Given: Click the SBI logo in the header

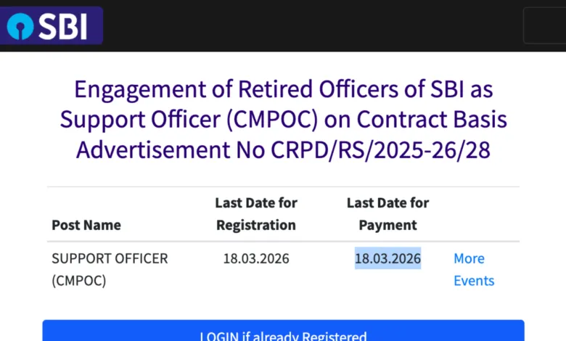Looking at the screenshot, I should tap(51, 26).
